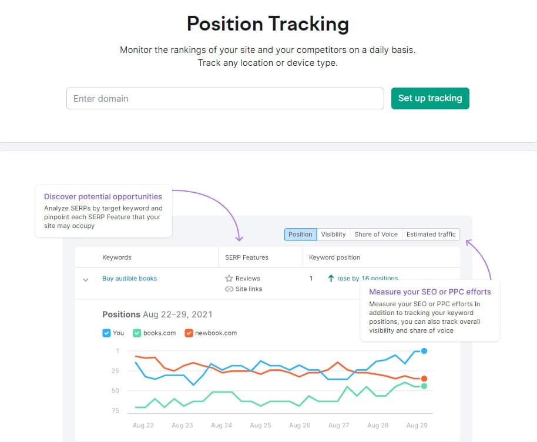Disable the newbook.com series checkbox

click(x=189, y=333)
